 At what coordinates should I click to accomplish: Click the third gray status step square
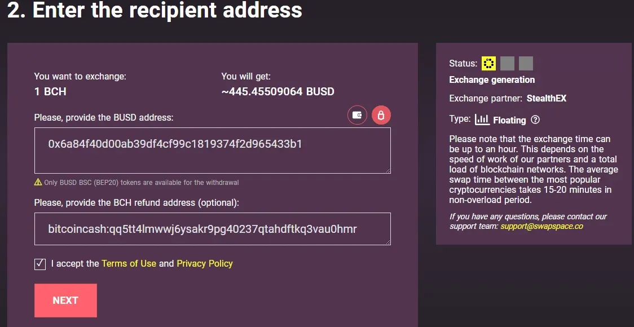tap(526, 64)
